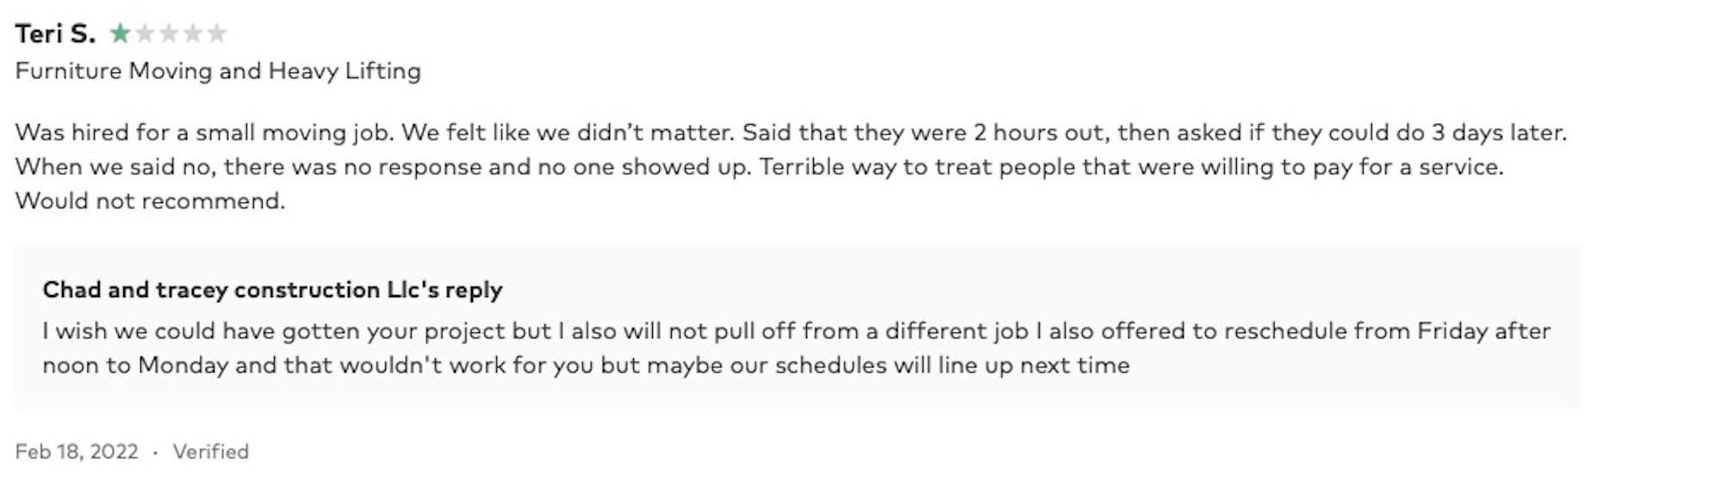The height and width of the screenshot is (494, 1709).
Task: Click the third gray rating star
Action: pyautogui.click(x=169, y=34)
